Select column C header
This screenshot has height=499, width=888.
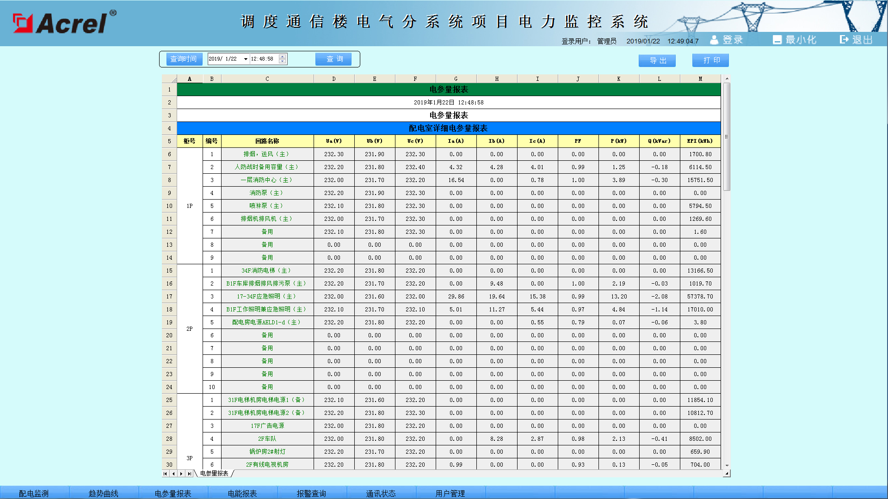click(267, 79)
